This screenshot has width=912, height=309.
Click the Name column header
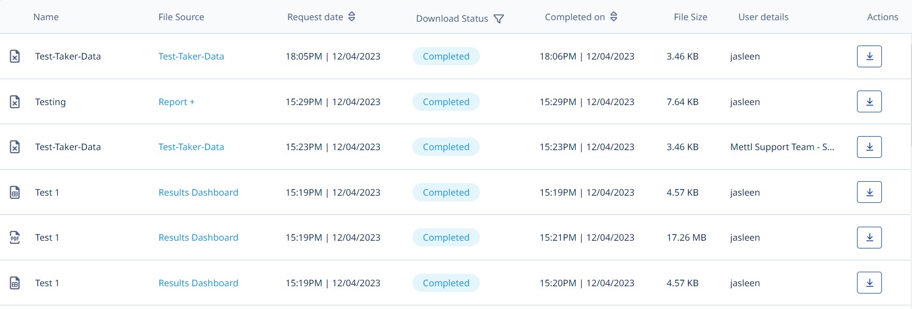(x=46, y=17)
